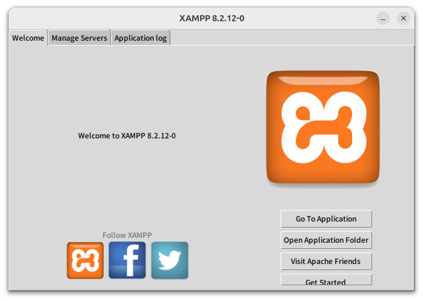Minimize the XAMPP window
This screenshot has height=301, width=423.
(x=383, y=18)
